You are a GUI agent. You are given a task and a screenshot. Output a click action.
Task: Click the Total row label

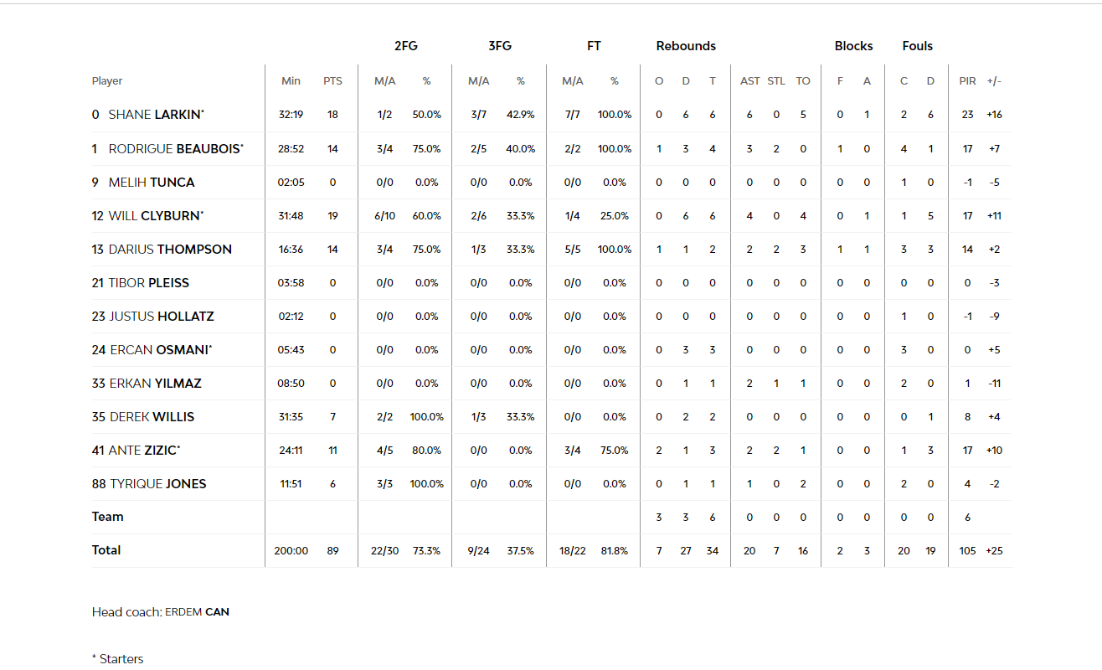[106, 550]
